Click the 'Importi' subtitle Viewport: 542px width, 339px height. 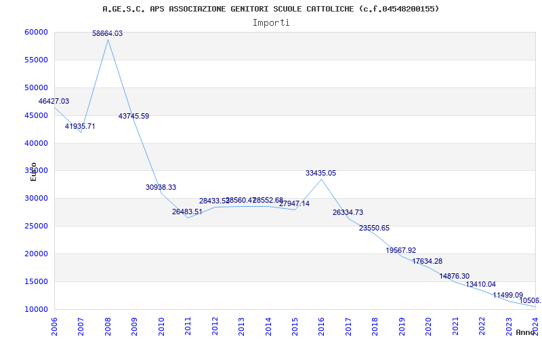click(271, 23)
